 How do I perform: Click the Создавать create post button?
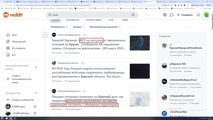(x=185, y=15)
